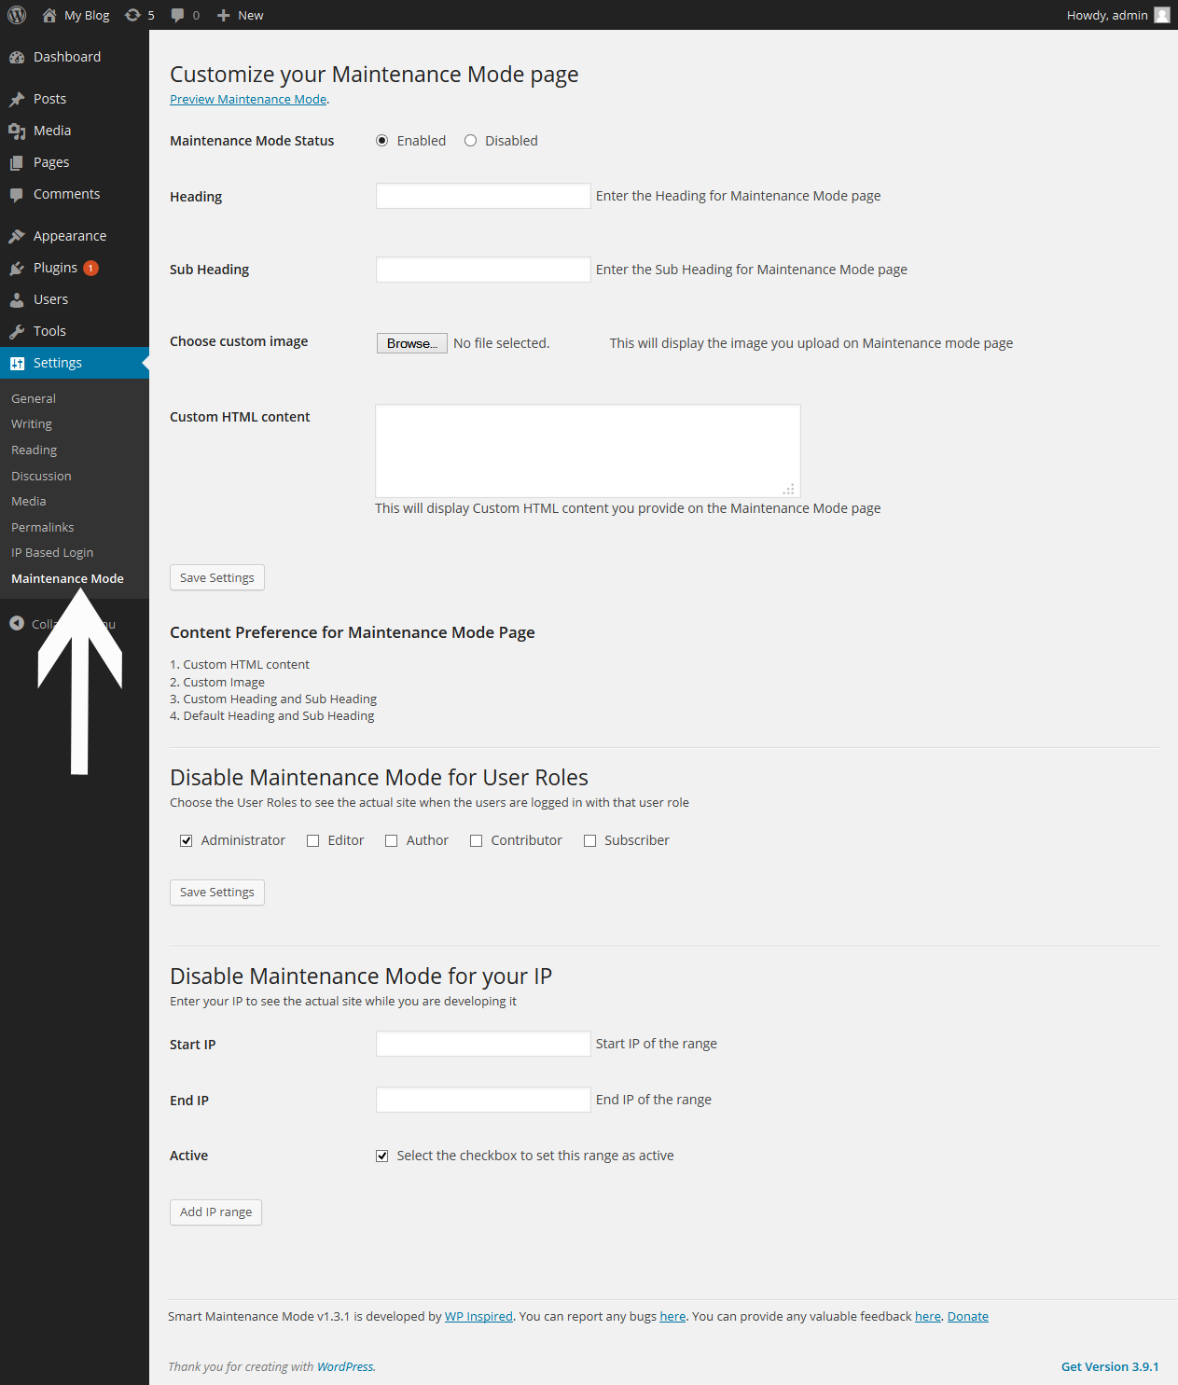Screen dimensions: 1178x1385
Task: Click the Dashboard gauge icon
Action: (17, 57)
